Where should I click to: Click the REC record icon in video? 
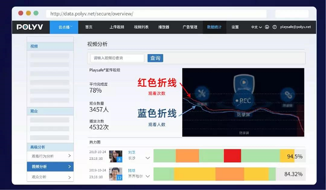tap(243, 101)
